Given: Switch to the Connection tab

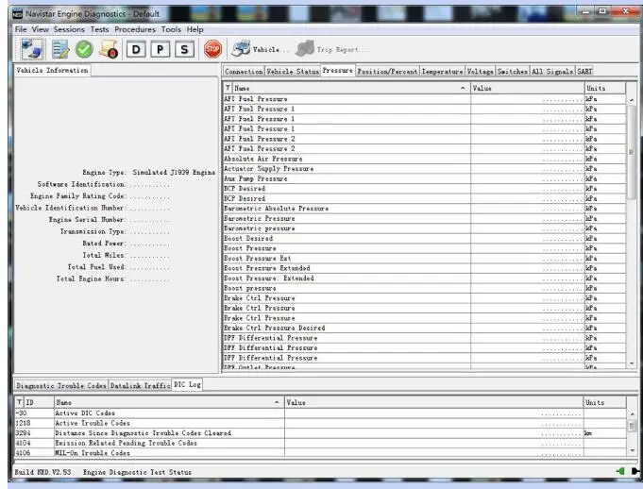Looking at the screenshot, I should click(244, 72).
